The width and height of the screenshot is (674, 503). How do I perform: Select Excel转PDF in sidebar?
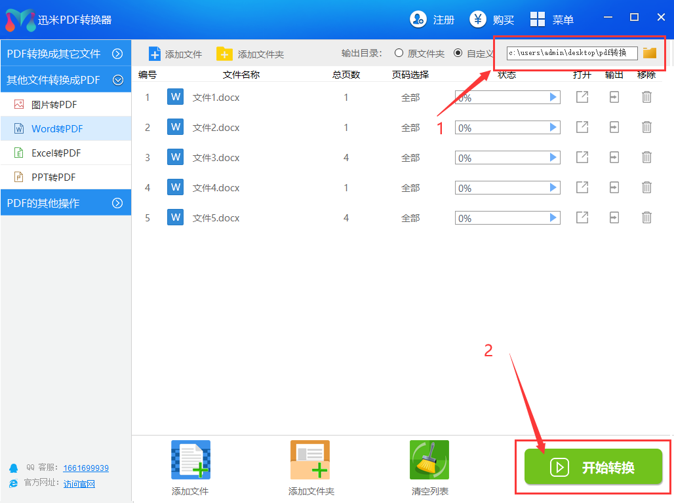(x=56, y=153)
